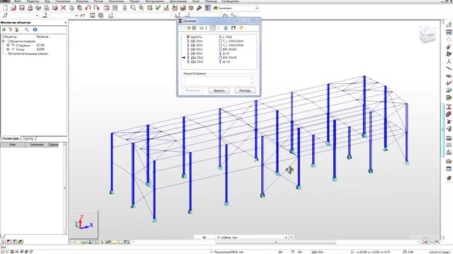
Task: Create a new project with New icon
Action: pos(5,8)
